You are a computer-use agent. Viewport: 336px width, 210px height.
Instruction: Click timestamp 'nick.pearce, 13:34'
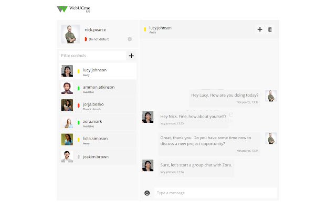(x=247, y=151)
